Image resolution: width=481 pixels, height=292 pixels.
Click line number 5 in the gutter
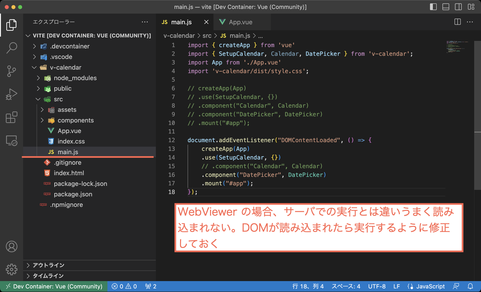tap(173, 80)
